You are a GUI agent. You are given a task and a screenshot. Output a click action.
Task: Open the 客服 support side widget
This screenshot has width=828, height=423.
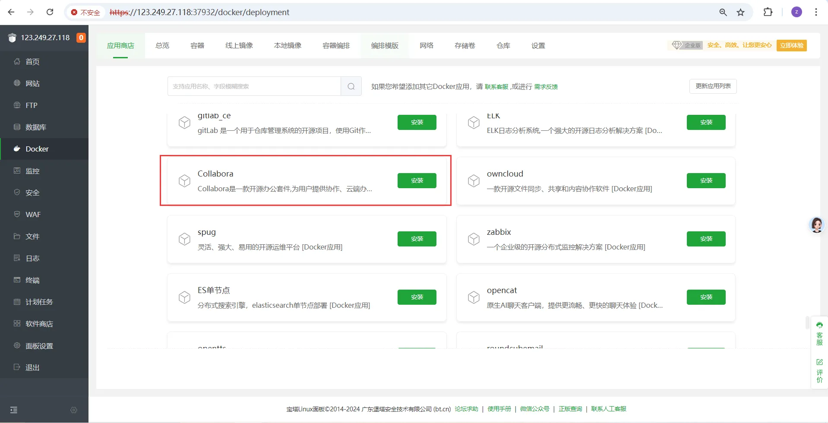pyautogui.click(x=819, y=334)
